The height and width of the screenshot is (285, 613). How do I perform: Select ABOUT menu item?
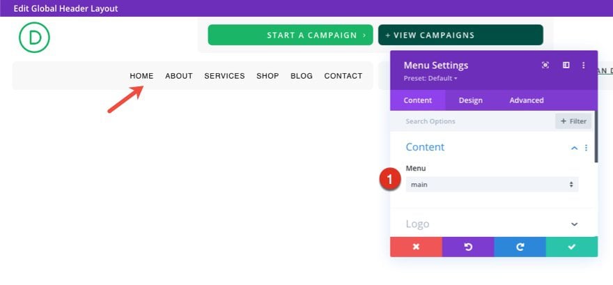tap(178, 76)
